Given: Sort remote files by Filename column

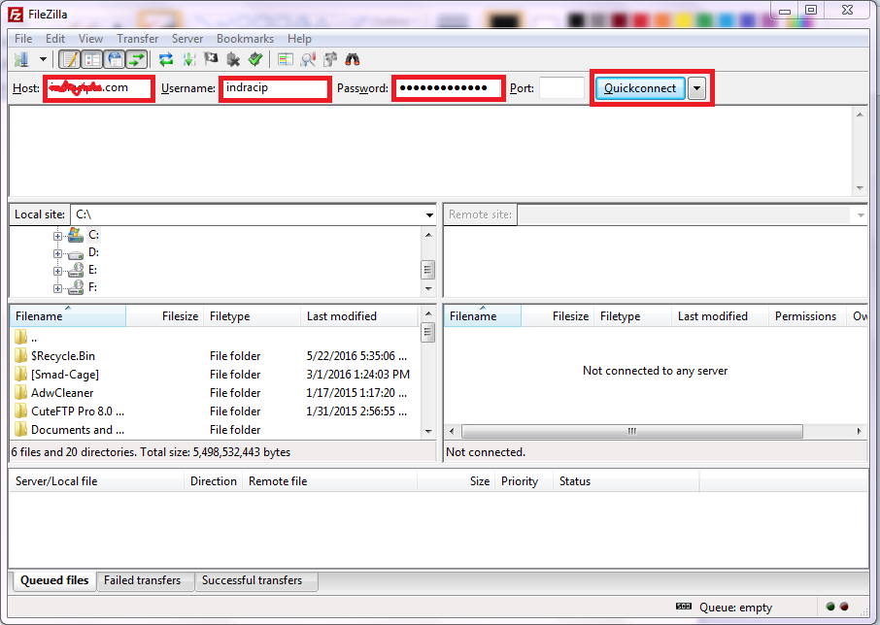Looking at the screenshot, I should pyautogui.click(x=483, y=316).
